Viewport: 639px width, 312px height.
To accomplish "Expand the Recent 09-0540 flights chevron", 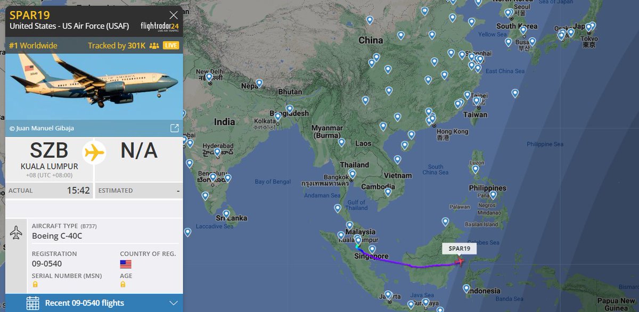I will pos(174,303).
